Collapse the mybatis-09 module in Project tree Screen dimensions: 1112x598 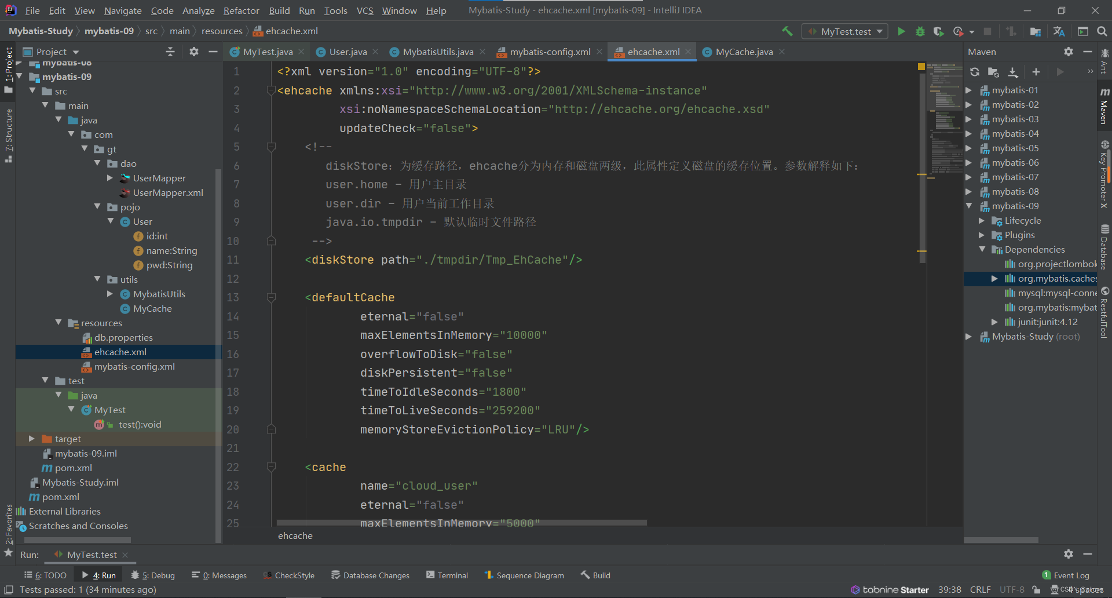click(20, 76)
